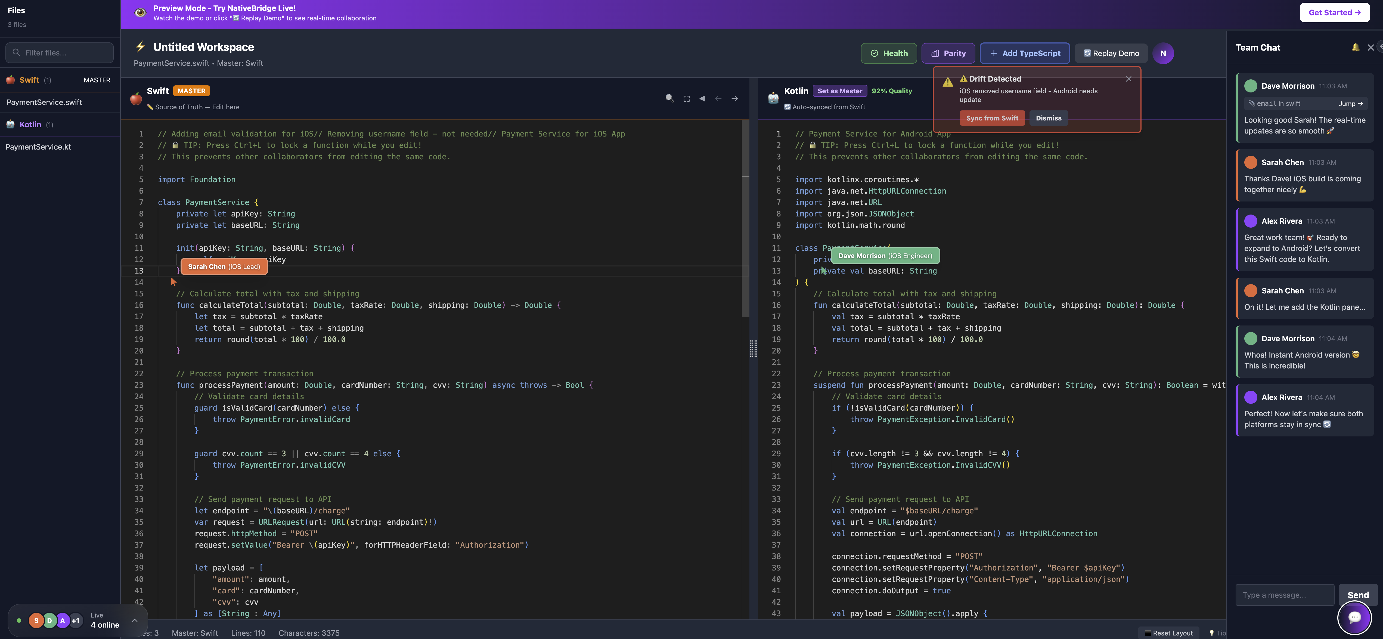
Task: Click the back navigation arrow in Swift panel
Action: tap(718, 98)
